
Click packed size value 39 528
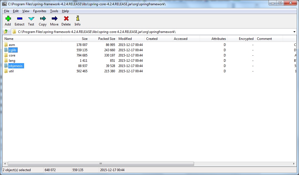tap(110, 66)
